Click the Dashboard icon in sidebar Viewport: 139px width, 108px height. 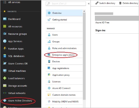click(5, 19)
